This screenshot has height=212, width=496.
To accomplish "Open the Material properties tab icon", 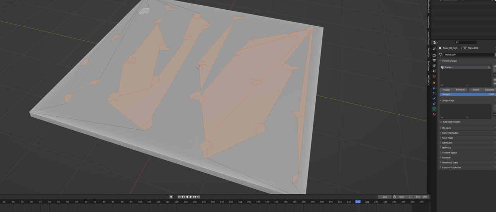I will coord(434,114).
